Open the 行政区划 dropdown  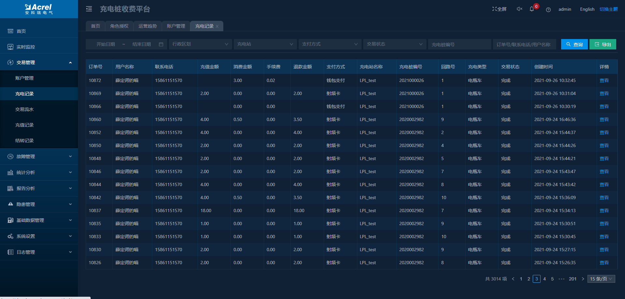pos(200,44)
